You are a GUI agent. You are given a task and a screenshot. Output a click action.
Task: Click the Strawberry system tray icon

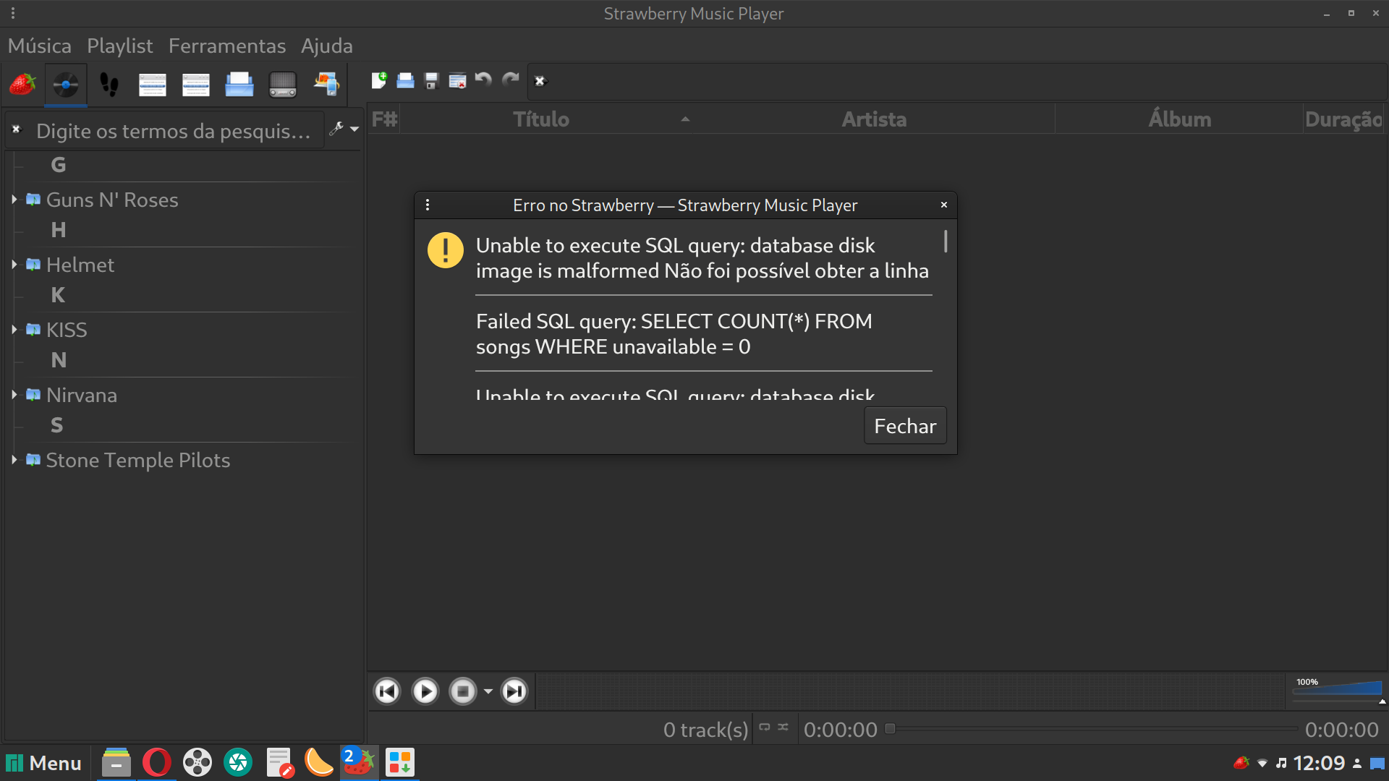pos(1242,763)
